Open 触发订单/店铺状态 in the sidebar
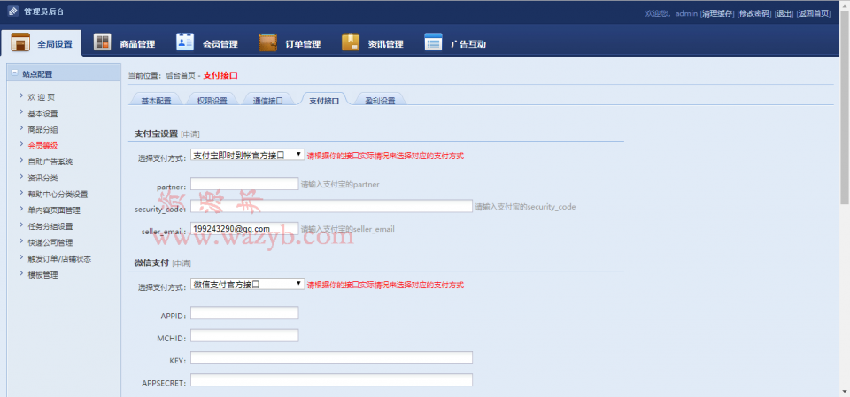This screenshot has height=397, width=850. [x=59, y=259]
